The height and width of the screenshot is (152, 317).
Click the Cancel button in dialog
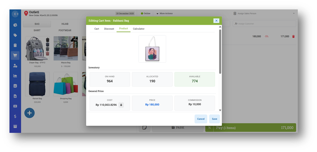pyautogui.click(x=201, y=119)
